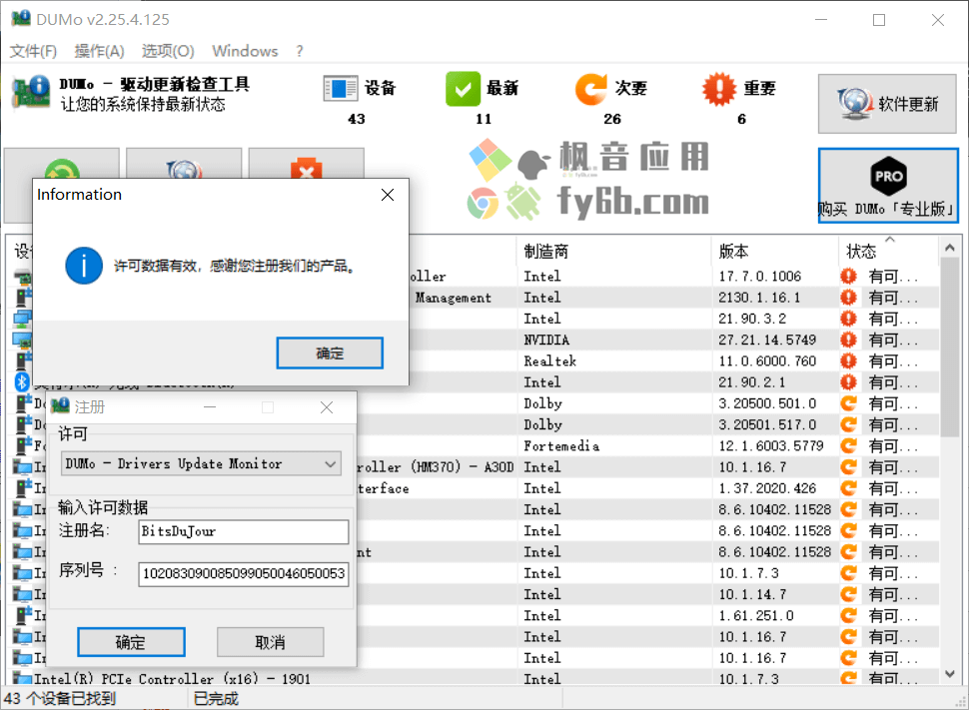Click the status bar text 43 个设备已找到
969x710 pixels.
pyautogui.click(x=60, y=699)
